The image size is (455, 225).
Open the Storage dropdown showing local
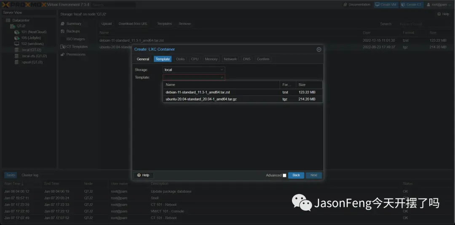[x=194, y=70]
